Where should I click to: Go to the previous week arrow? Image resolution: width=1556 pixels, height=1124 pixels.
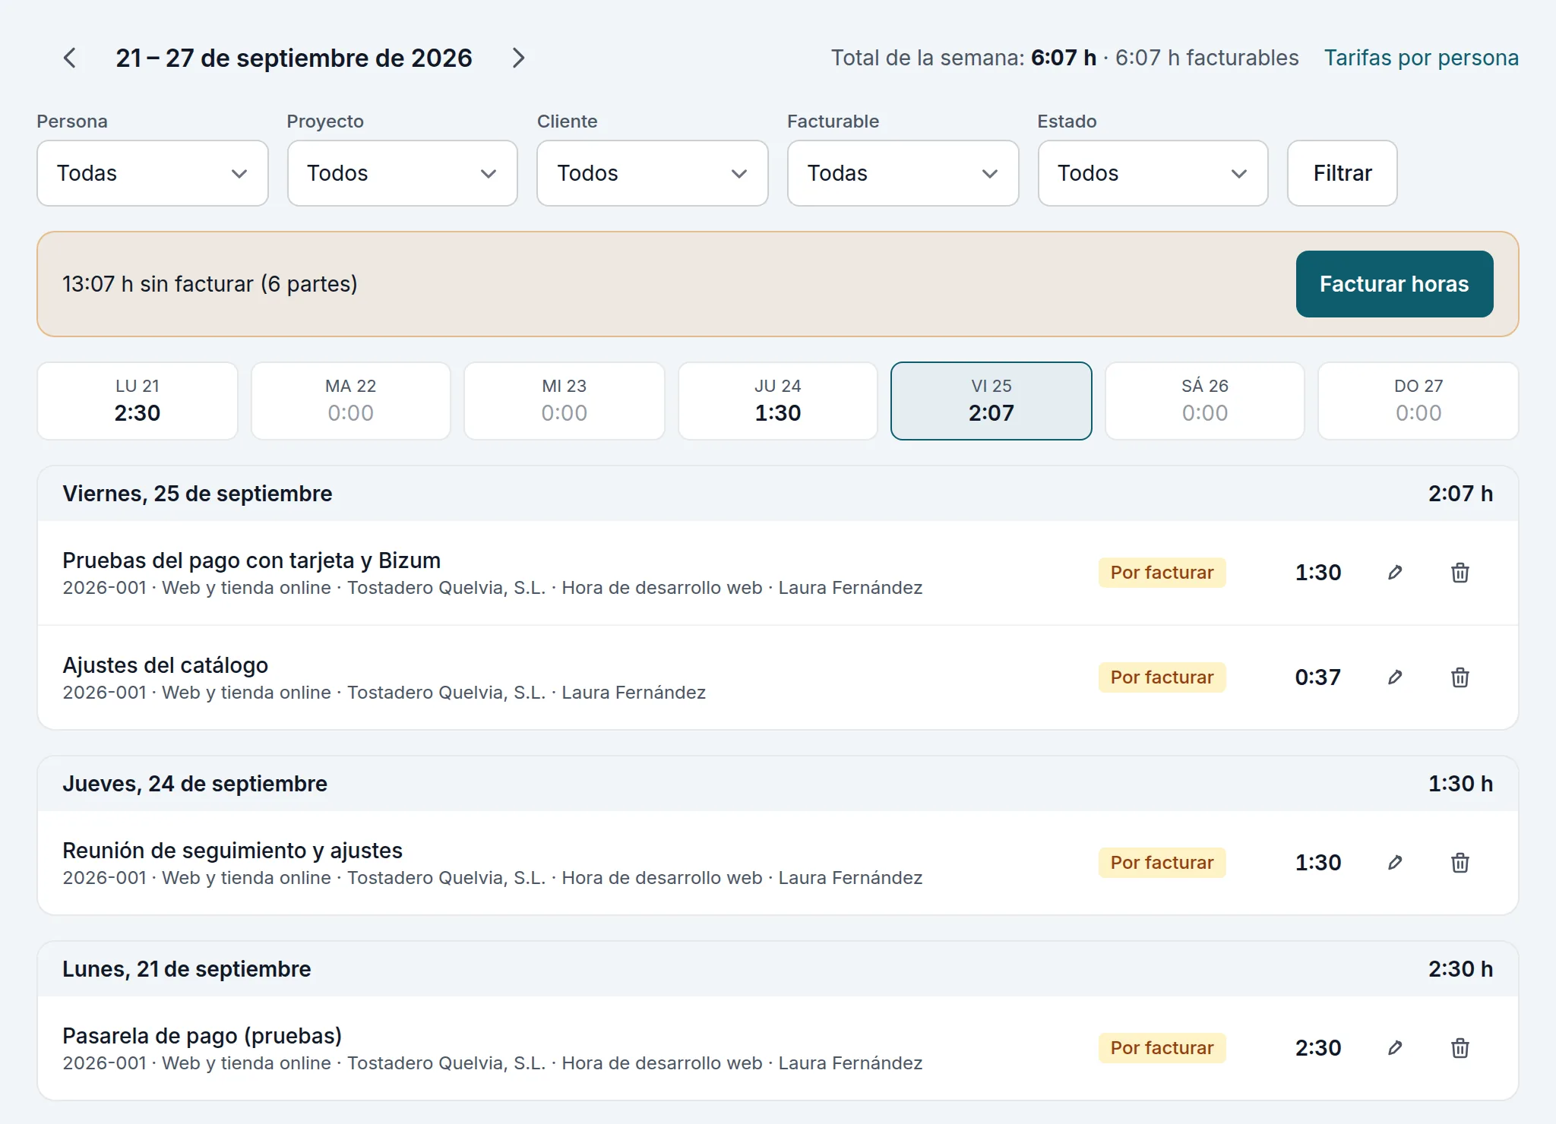70,58
